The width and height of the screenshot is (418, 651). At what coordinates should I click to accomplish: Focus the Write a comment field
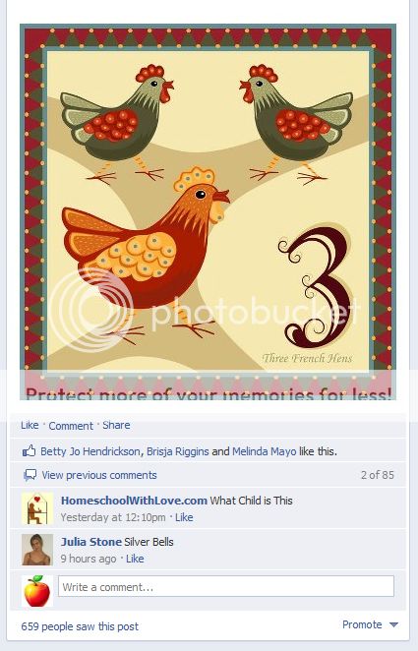pyautogui.click(x=226, y=587)
